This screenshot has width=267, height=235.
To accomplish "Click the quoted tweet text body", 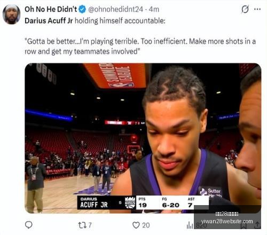I will click(x=140, y=46).
